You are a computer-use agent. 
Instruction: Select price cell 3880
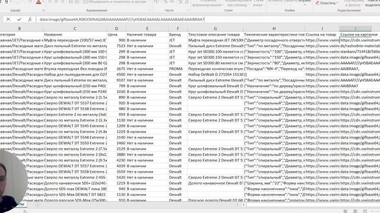pos(116,154)
